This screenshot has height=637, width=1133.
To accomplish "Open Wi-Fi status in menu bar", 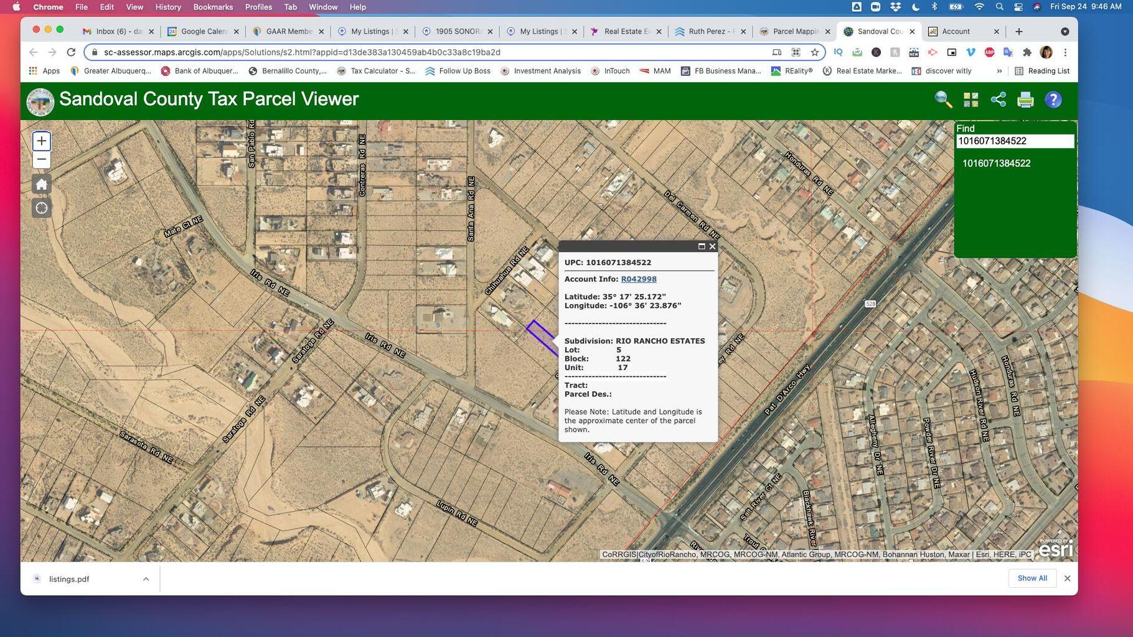I will click(x=979, y=7).
